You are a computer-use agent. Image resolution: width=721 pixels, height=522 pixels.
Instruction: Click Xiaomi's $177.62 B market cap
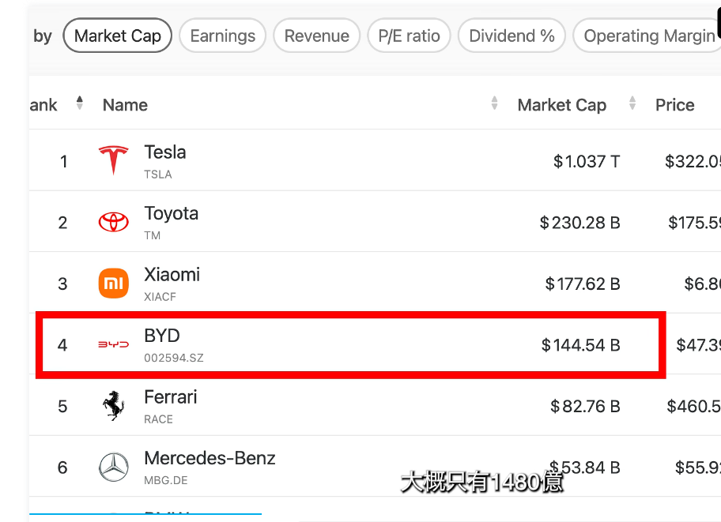tap(583, 284)
